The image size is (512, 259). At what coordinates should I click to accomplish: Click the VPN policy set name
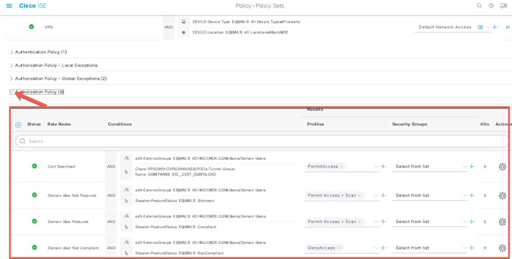click(48, 27)
